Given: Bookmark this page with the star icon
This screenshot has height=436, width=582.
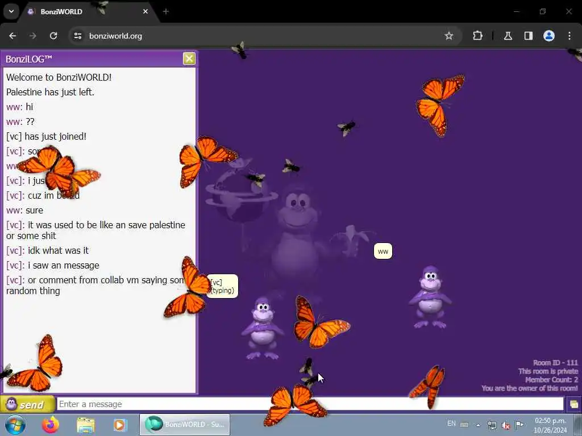Looking at the screenshot, I should (x=449, y=36).
